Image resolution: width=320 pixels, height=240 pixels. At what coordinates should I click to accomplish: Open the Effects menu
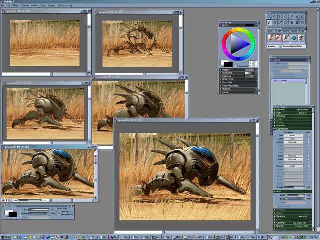point(16,5)
